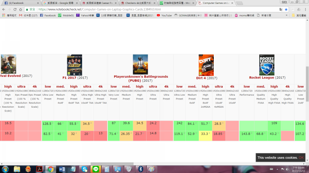
Task: Click the translate page icon in address bar
Action: [x=281, y=9]
